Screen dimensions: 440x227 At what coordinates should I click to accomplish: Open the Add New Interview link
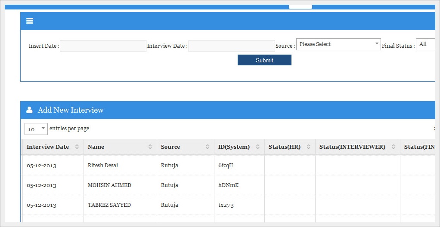tap(71, 110)
